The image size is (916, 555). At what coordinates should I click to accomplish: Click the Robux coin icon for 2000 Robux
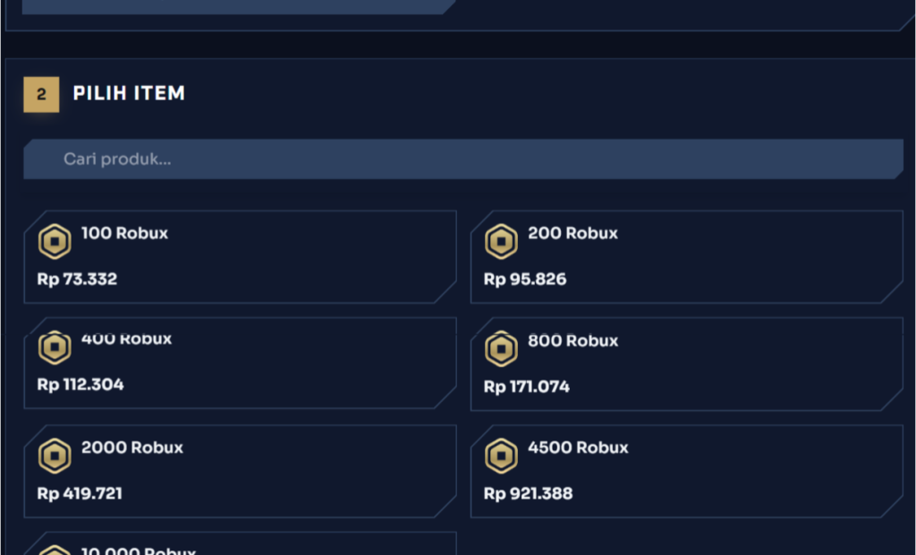[55, 456]
